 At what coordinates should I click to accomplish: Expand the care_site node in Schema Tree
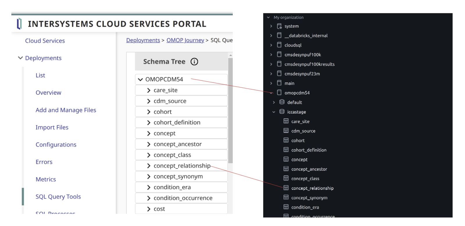point(149,90)
